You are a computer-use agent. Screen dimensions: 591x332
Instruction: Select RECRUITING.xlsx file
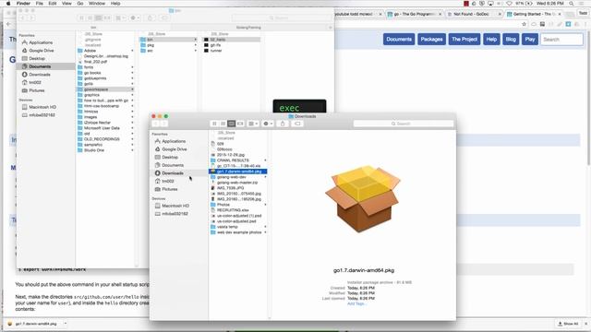(233, 210)
